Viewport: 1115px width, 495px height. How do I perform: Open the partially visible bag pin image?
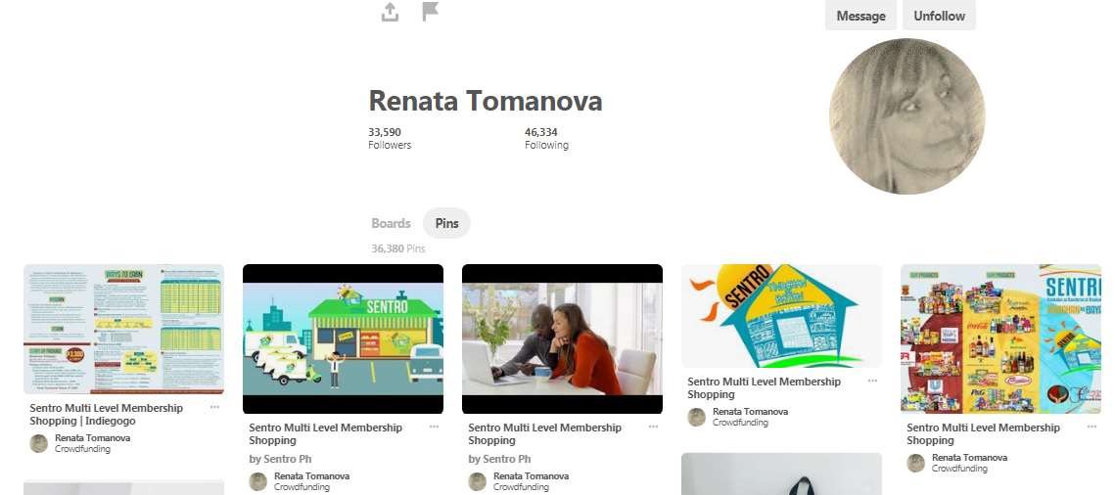point(781,473)
